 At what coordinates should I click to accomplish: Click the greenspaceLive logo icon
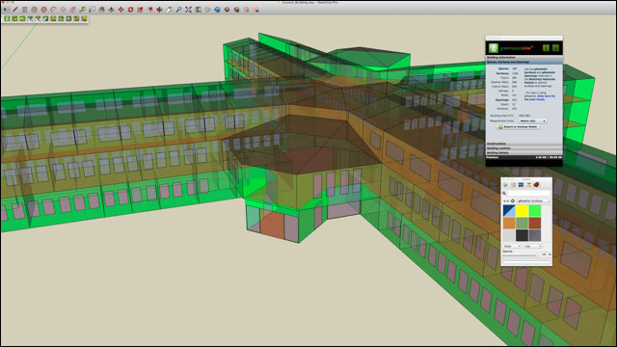494,48
